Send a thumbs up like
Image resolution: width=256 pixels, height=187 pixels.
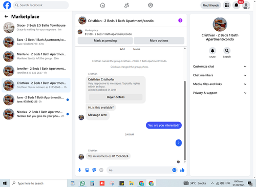click(x=182, y=170)
